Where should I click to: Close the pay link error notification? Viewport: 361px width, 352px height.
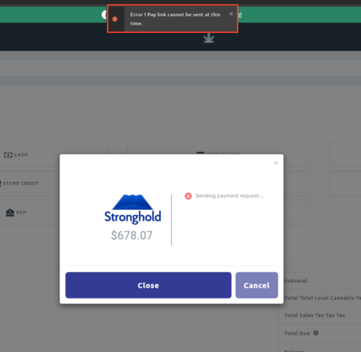231,14
